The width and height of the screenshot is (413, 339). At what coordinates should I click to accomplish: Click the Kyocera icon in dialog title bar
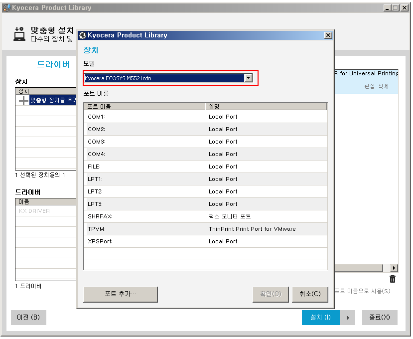[83, 35]
